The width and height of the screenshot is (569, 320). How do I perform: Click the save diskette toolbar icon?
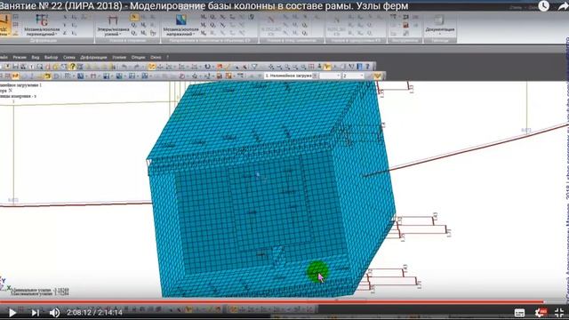(16, 67)
